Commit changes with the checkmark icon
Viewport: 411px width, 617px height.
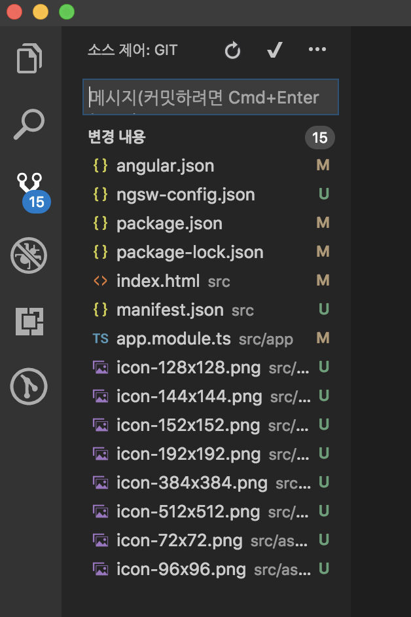[274, 50]
